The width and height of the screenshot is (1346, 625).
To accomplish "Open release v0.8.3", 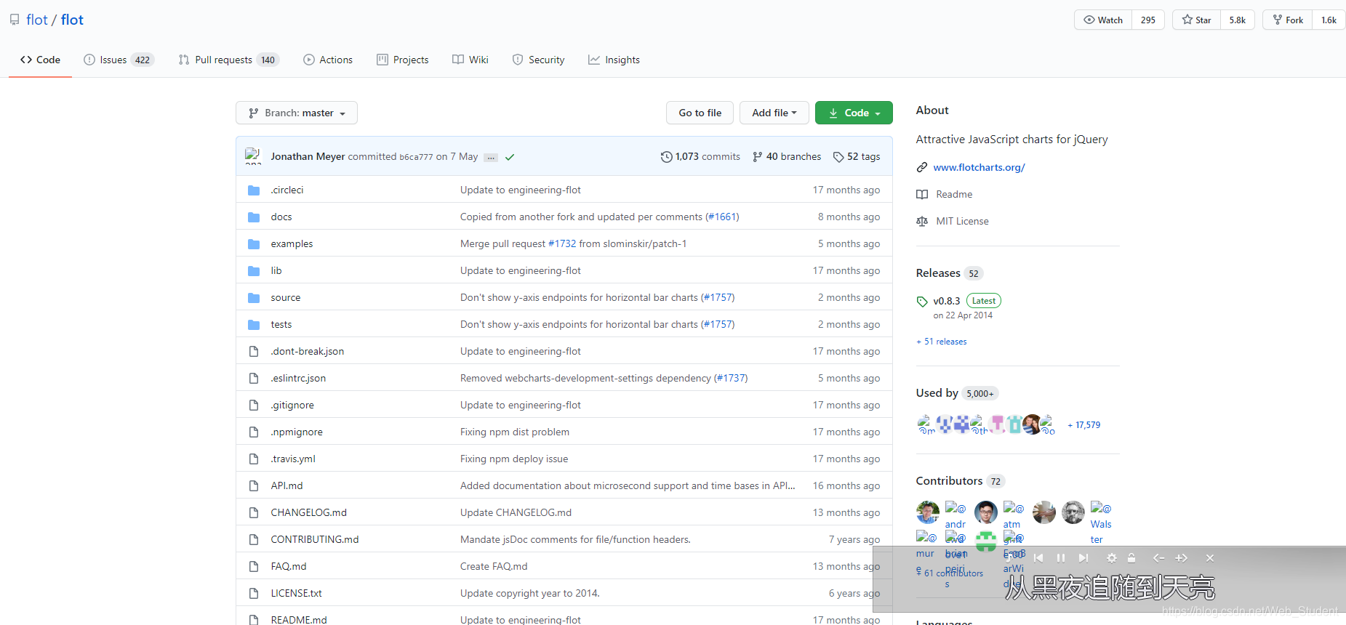I will pos(947,301).
